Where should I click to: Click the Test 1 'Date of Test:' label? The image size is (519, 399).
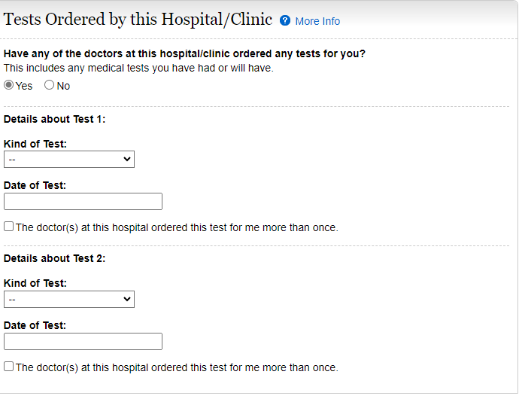pos(35,185)
